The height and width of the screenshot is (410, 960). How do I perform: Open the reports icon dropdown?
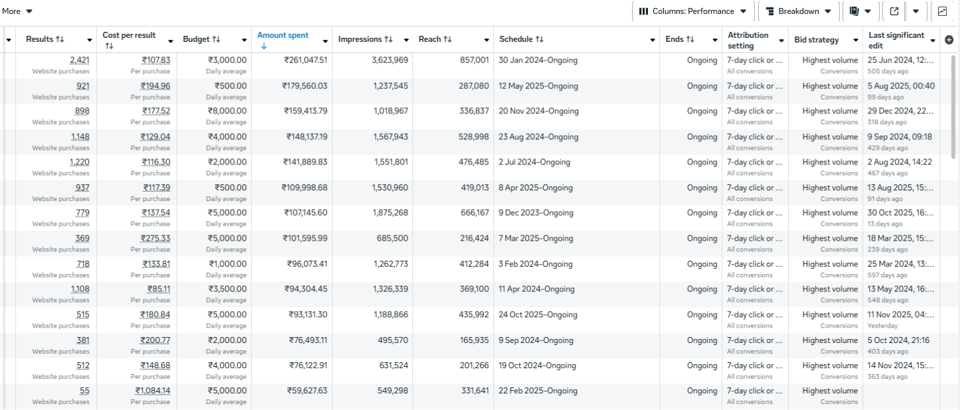860,11
